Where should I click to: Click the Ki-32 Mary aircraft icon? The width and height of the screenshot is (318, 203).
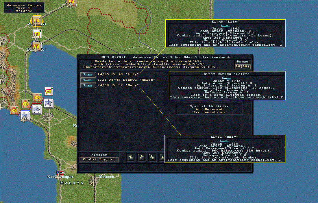[88, 85]
